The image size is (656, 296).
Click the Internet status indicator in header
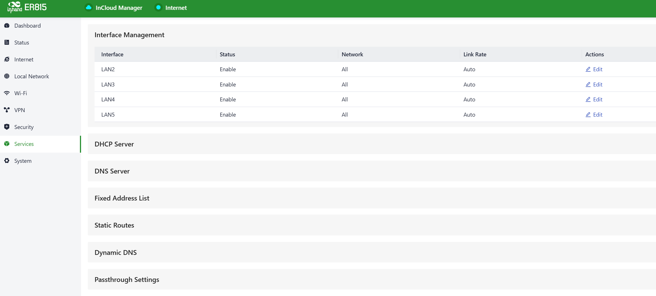pos(158,8)
